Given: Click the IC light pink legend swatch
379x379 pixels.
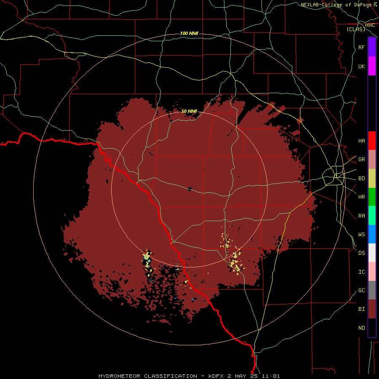Looking at the screenshot, I should (x=372, y=272).
